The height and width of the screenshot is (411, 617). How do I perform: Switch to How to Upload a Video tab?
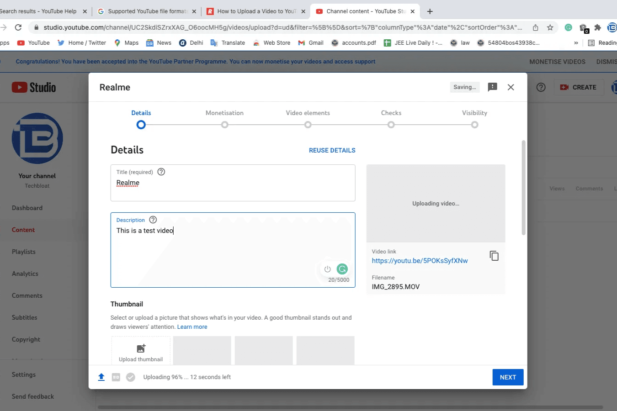256,11
